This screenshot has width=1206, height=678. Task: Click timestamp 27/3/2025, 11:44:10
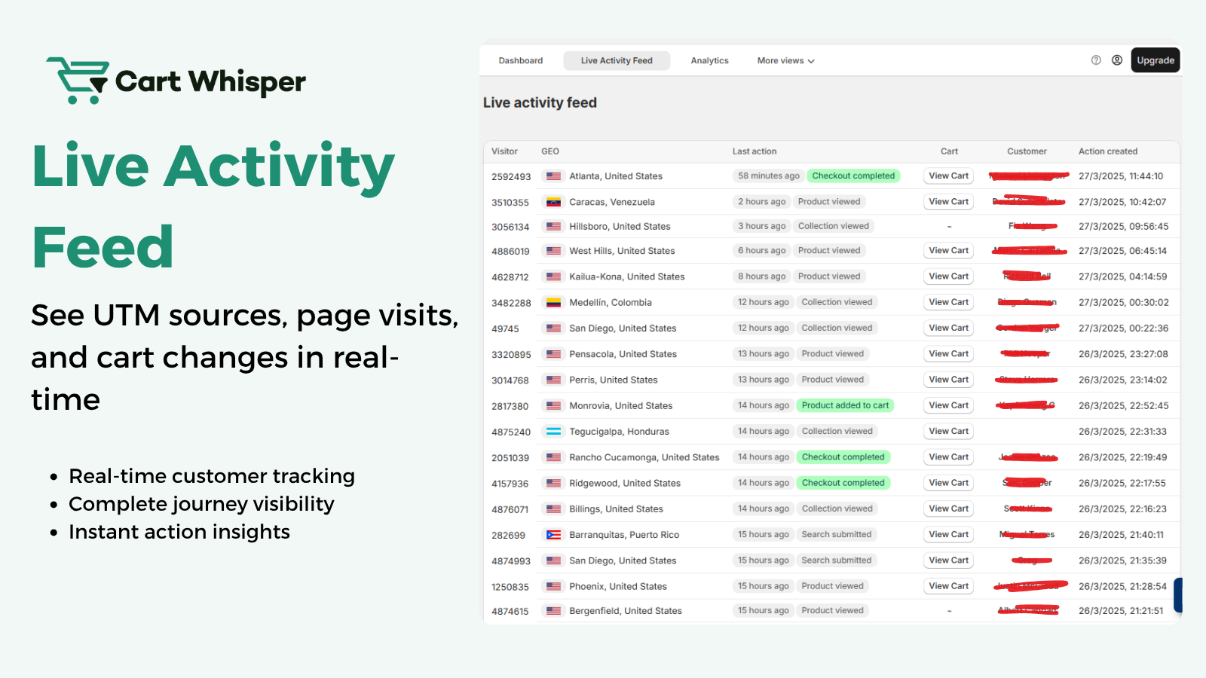pos(1121,176)
